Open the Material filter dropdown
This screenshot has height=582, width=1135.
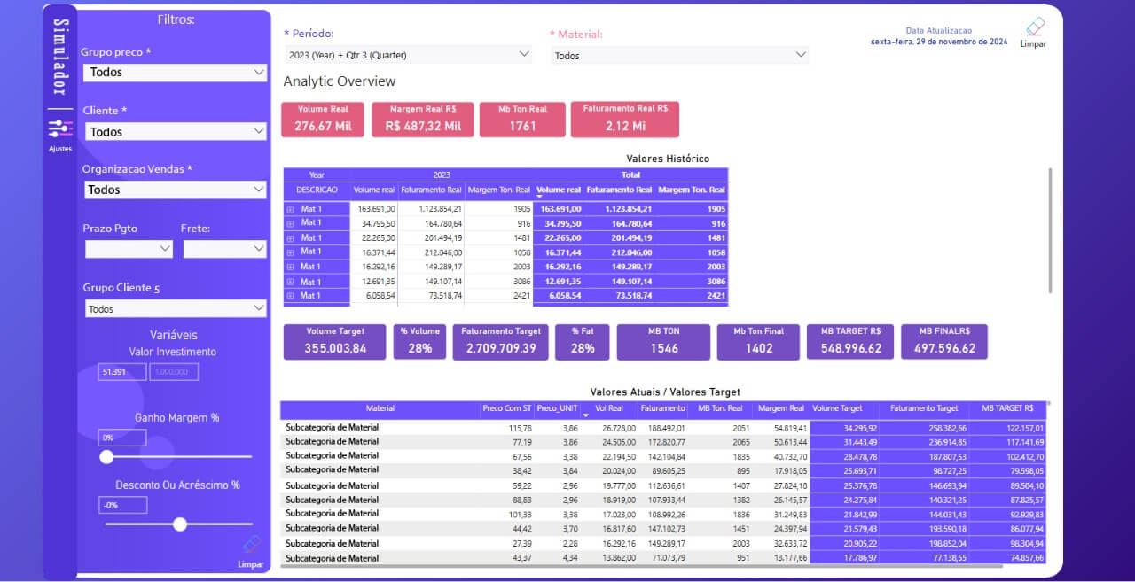tap(679, 55)
